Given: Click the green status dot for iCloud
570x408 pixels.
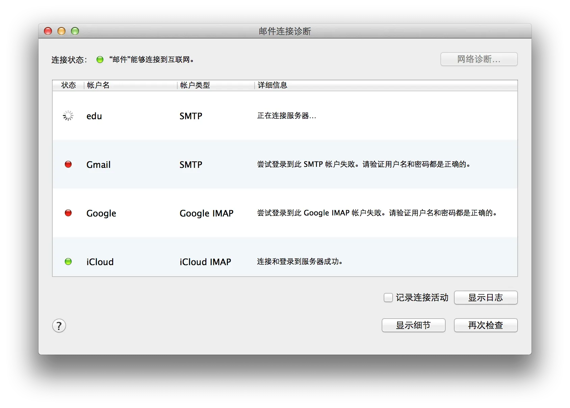Looking at the screenshot, I should tap(68, 261).
